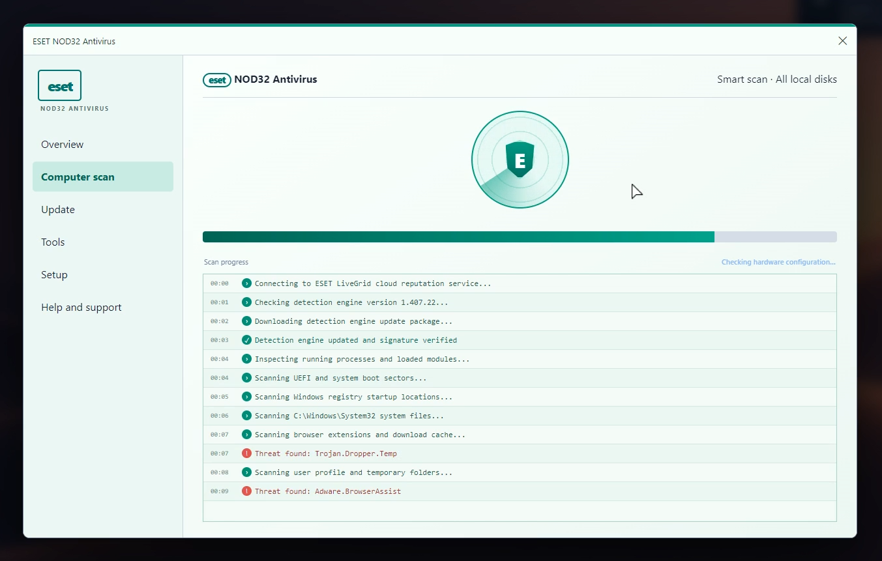
Task: Click the 'NOD32 Antivirus' header title
Action: 276,79
